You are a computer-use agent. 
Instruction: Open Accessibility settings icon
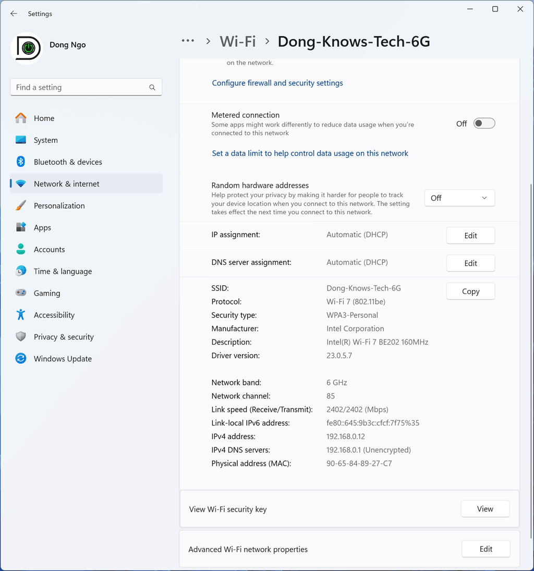click(21, 315)
